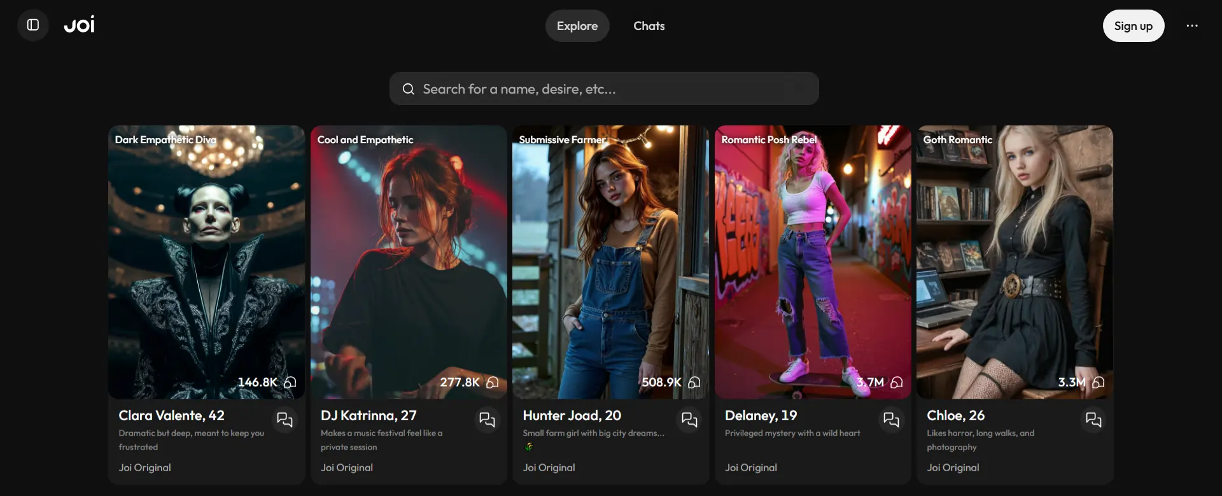Click the 508.9K chat count icon on Hunter
Image resolution: width=1222 pixels, height=496 pixels.
[694, 382]
